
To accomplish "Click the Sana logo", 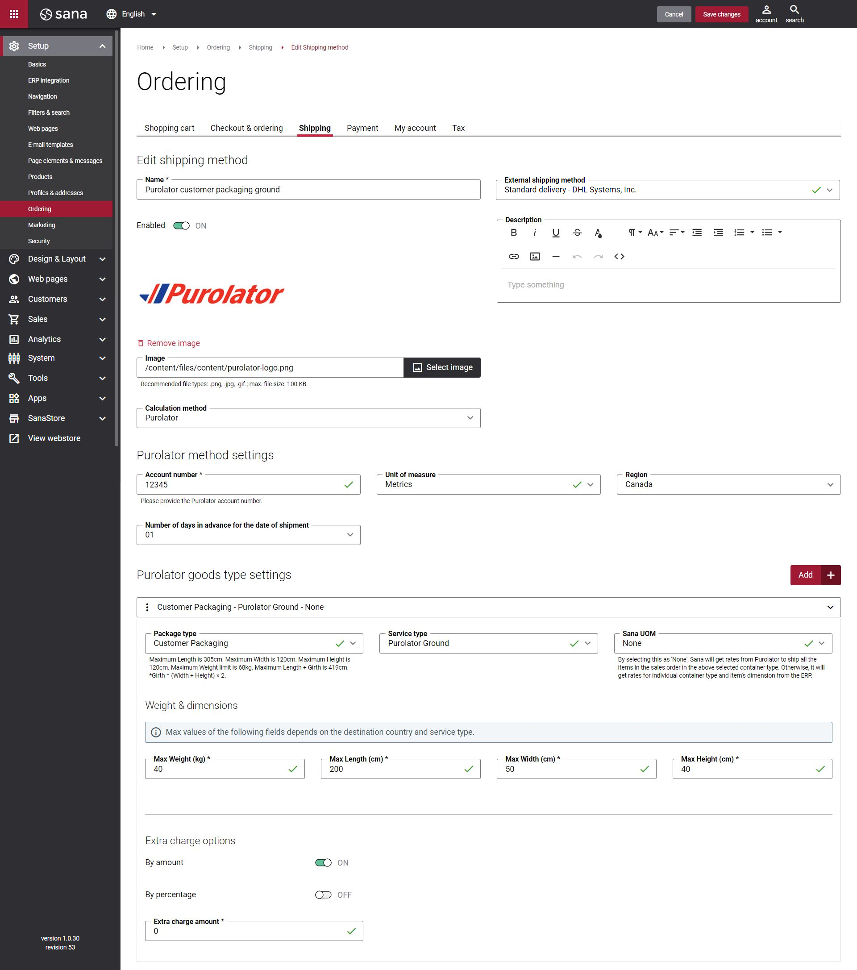I will [63, 14].
